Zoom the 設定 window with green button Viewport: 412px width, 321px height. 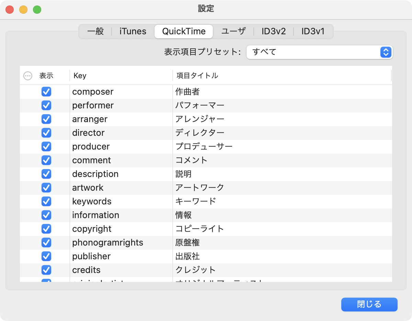[37, 10]
